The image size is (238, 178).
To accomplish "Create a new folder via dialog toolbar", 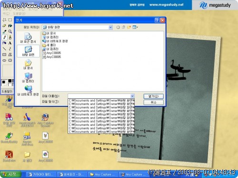I will tap(129, 27).
